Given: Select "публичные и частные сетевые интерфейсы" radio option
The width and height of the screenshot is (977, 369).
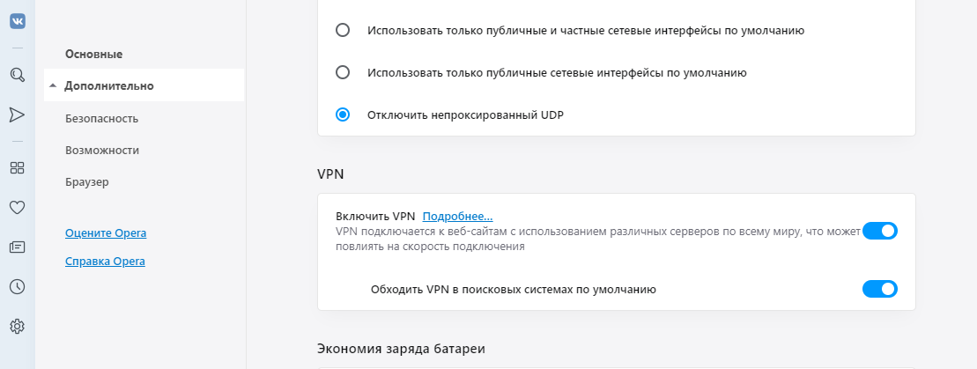Looking at the screenshot, I should tap(343, 30).
